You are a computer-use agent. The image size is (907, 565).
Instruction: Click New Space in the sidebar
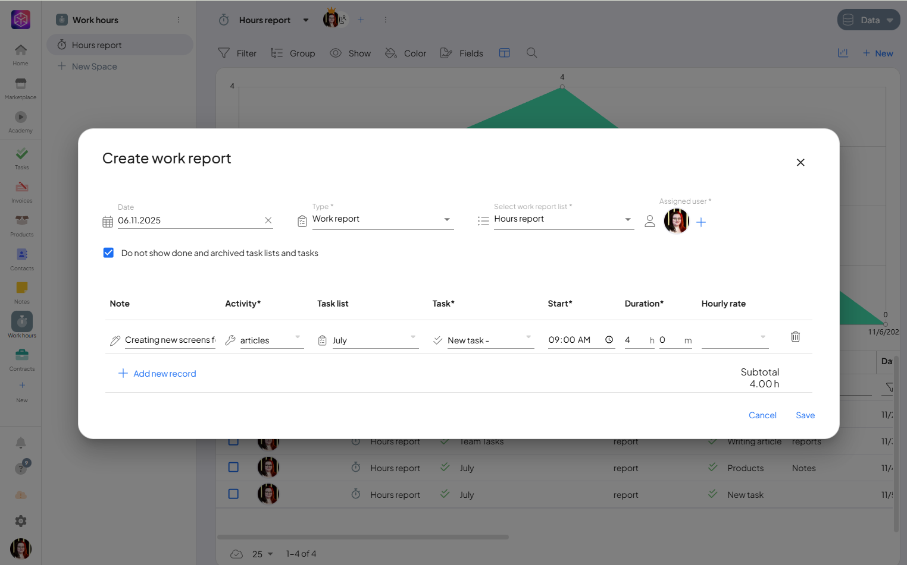click(x=94, y=67)
